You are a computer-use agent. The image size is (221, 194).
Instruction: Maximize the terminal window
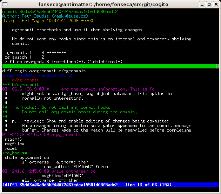click(x=209, y=5)
